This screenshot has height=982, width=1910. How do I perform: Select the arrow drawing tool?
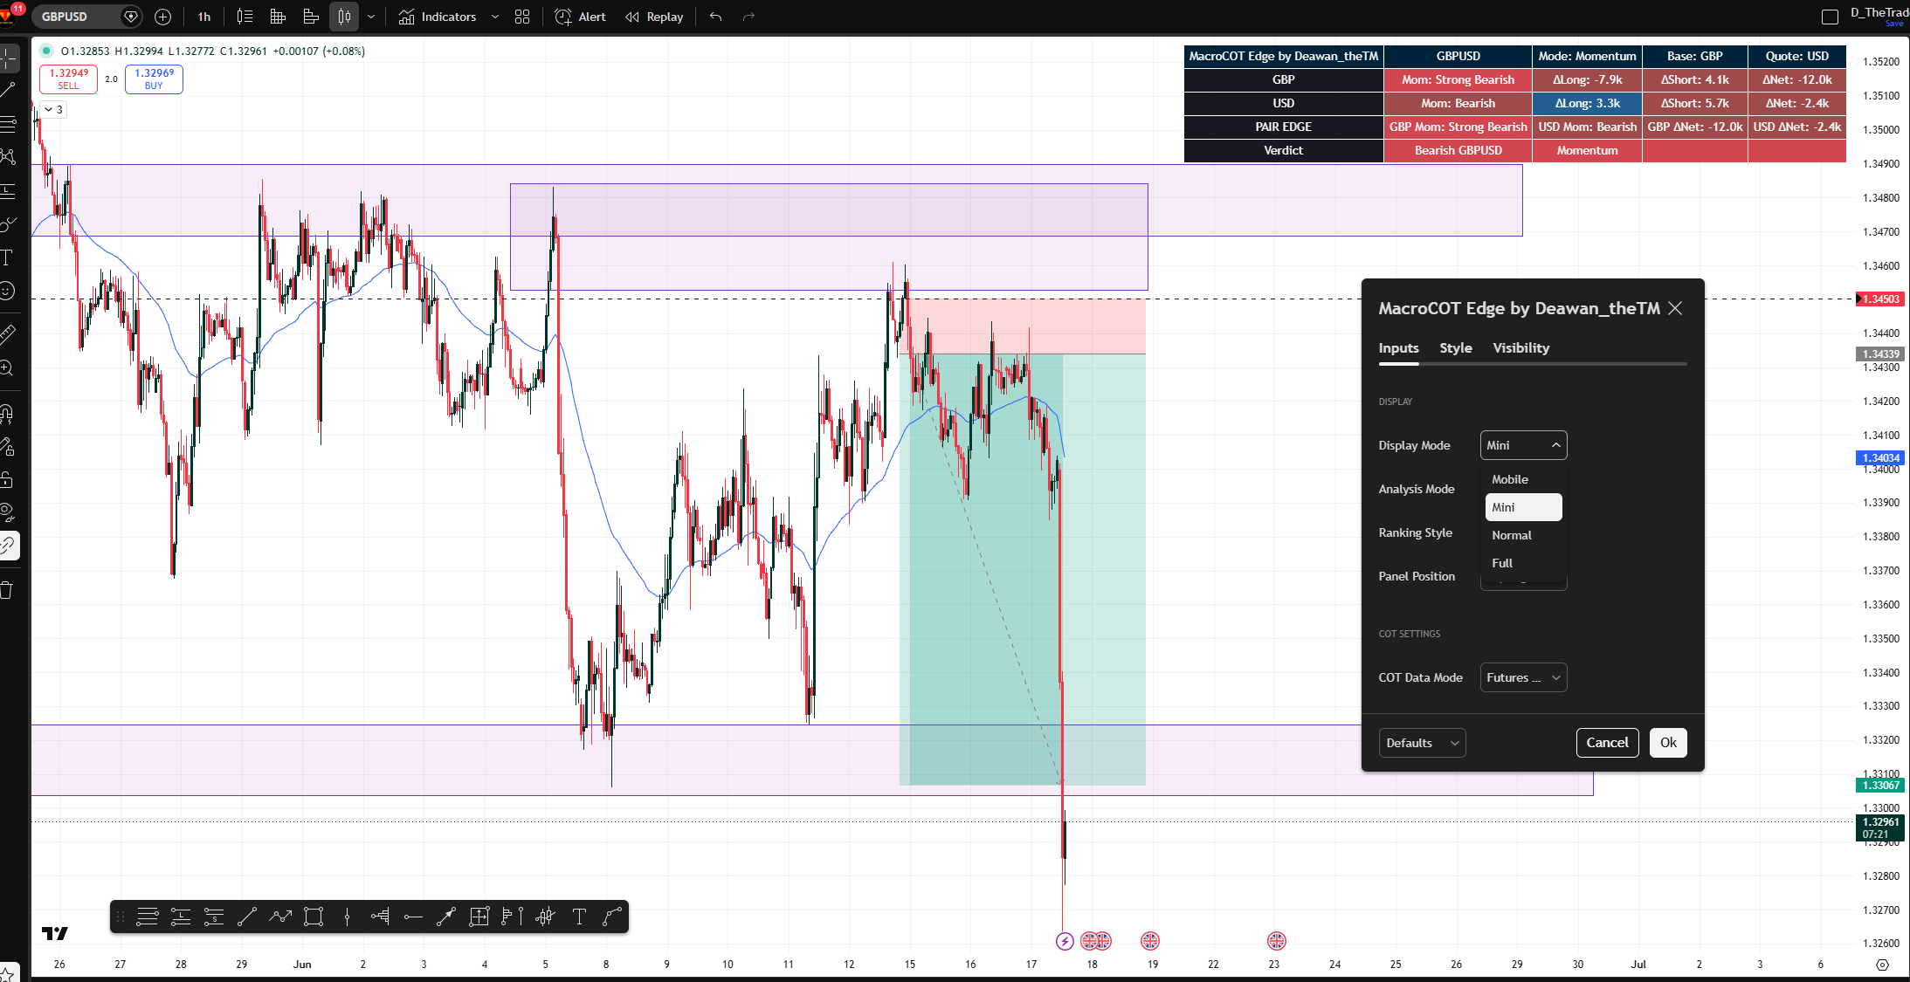[446, 917]
